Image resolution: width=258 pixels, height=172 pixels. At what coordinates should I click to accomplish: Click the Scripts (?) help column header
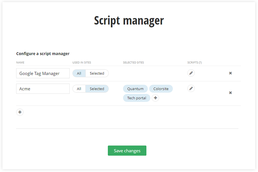[195, 63]
